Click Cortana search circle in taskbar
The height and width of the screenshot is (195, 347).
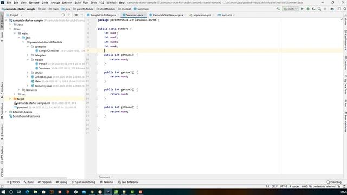11,192
